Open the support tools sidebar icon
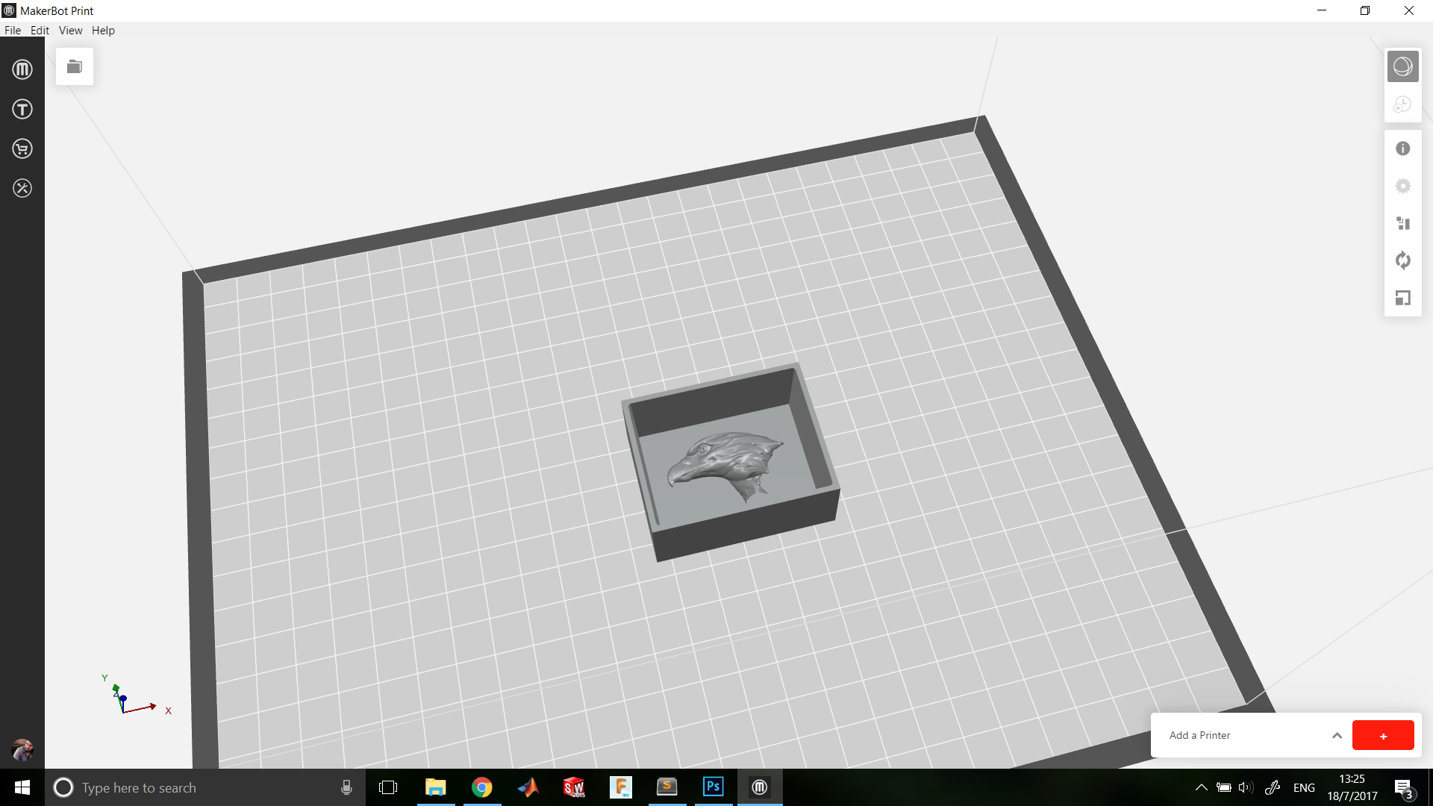The height and width of the screenshot is (806, 1433). tap(22, 188)
